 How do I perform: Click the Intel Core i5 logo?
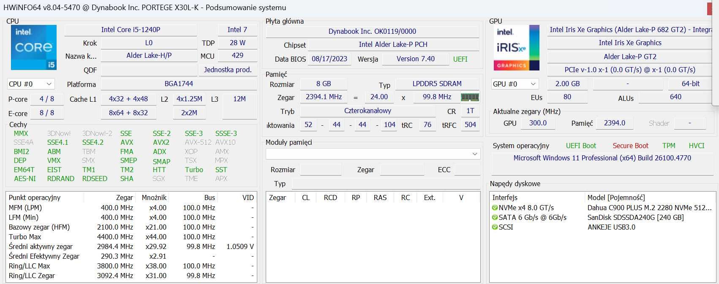(34, 47)
